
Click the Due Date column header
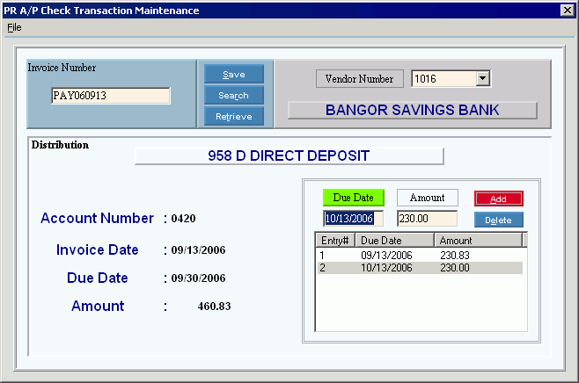point(394,241)
